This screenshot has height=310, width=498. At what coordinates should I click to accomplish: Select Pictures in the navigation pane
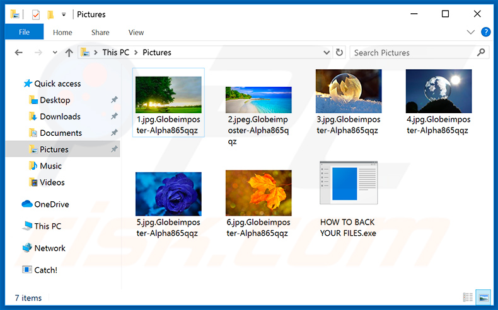(62, 149)
